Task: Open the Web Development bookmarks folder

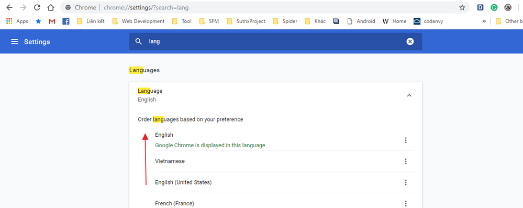Action: tap(138, 21)
